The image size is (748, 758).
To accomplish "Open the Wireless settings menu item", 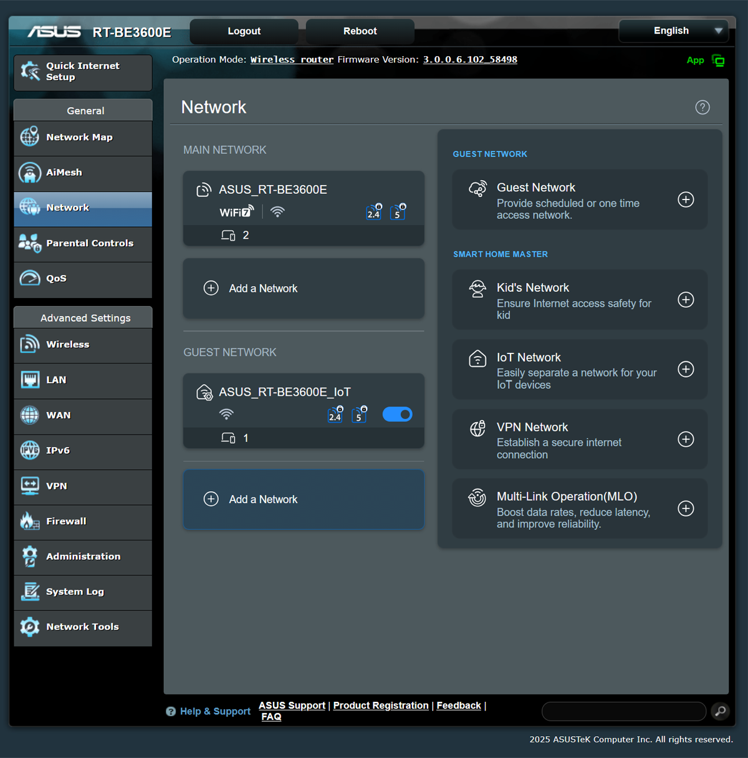I will [x=83, y=345].
